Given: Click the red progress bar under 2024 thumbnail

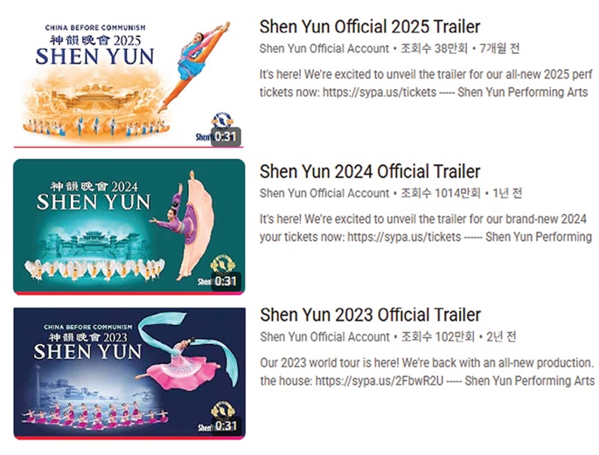Looking at the screenshot, I should click(129, 293).
